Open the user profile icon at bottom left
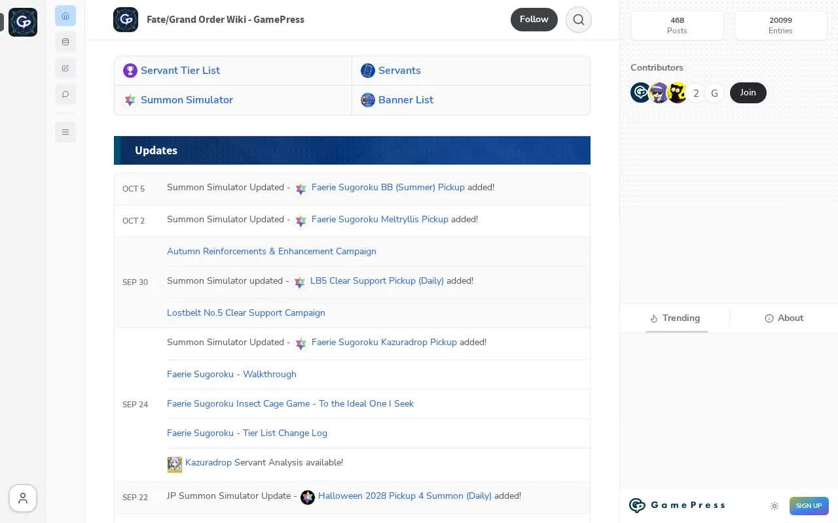Viewport: 838px width, 523px height. click(23, 499)
